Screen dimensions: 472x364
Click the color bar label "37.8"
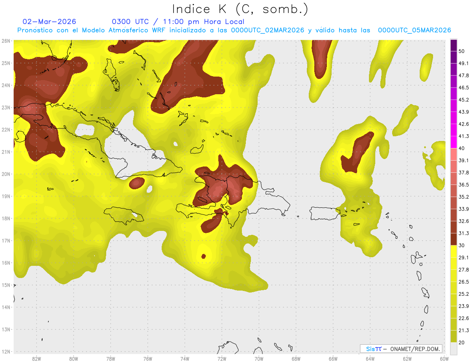click(464, 172)
